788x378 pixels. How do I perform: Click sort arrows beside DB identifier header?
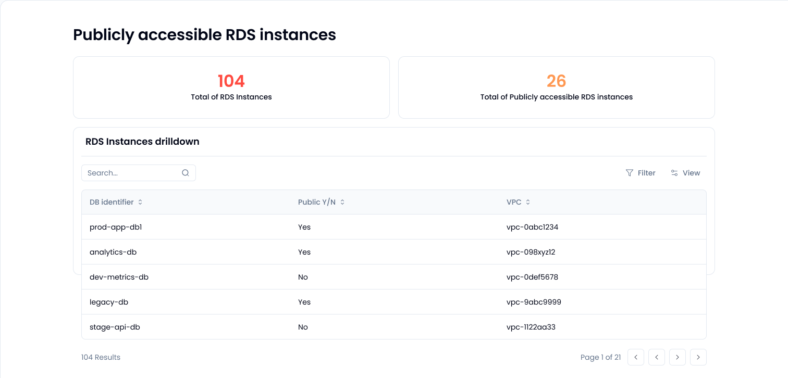pos(140,202)
